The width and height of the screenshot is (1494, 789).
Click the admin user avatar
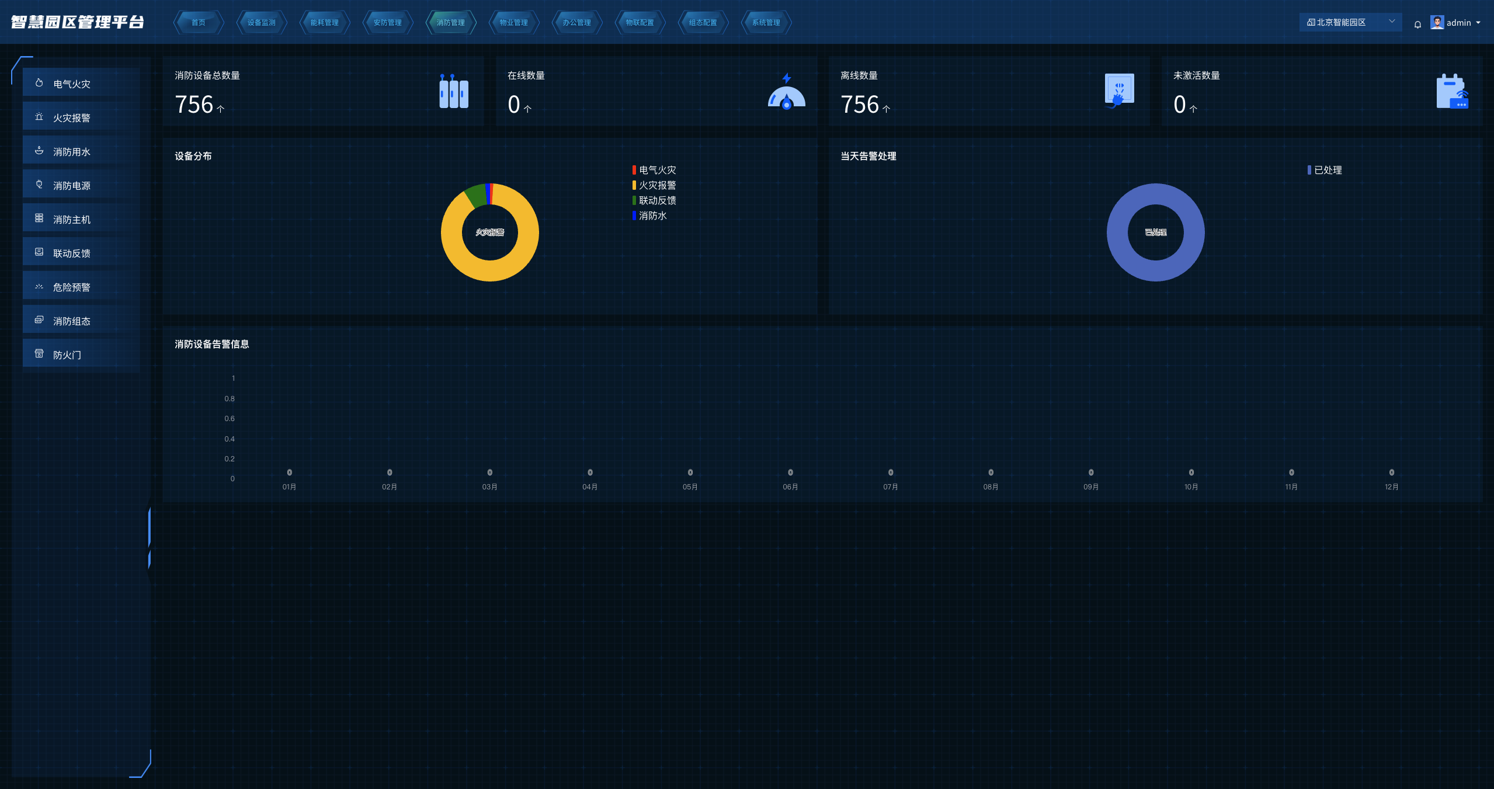1437,22
